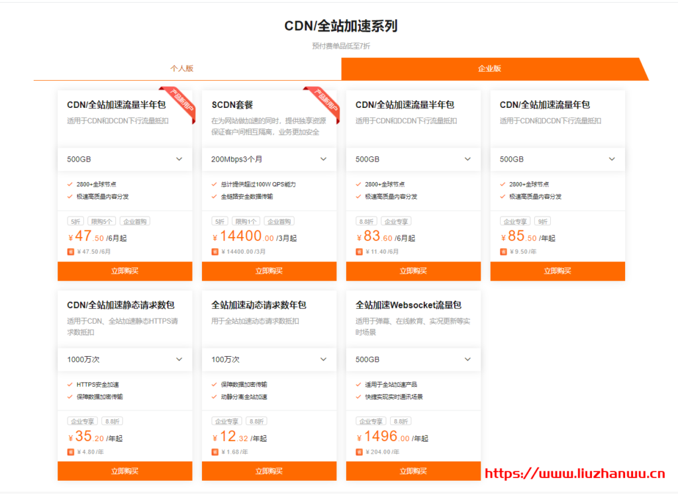Image resolution: width=678 pixels, height=494 pixels.
Task: Click the 企业专享 badge on 流量年包 card
Action: point(516,221)
